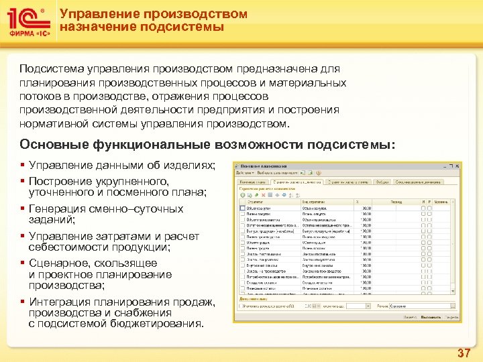Click the Закрыть button at the bottom right
This screenshot has width=483, height=362.
point(452,317)
